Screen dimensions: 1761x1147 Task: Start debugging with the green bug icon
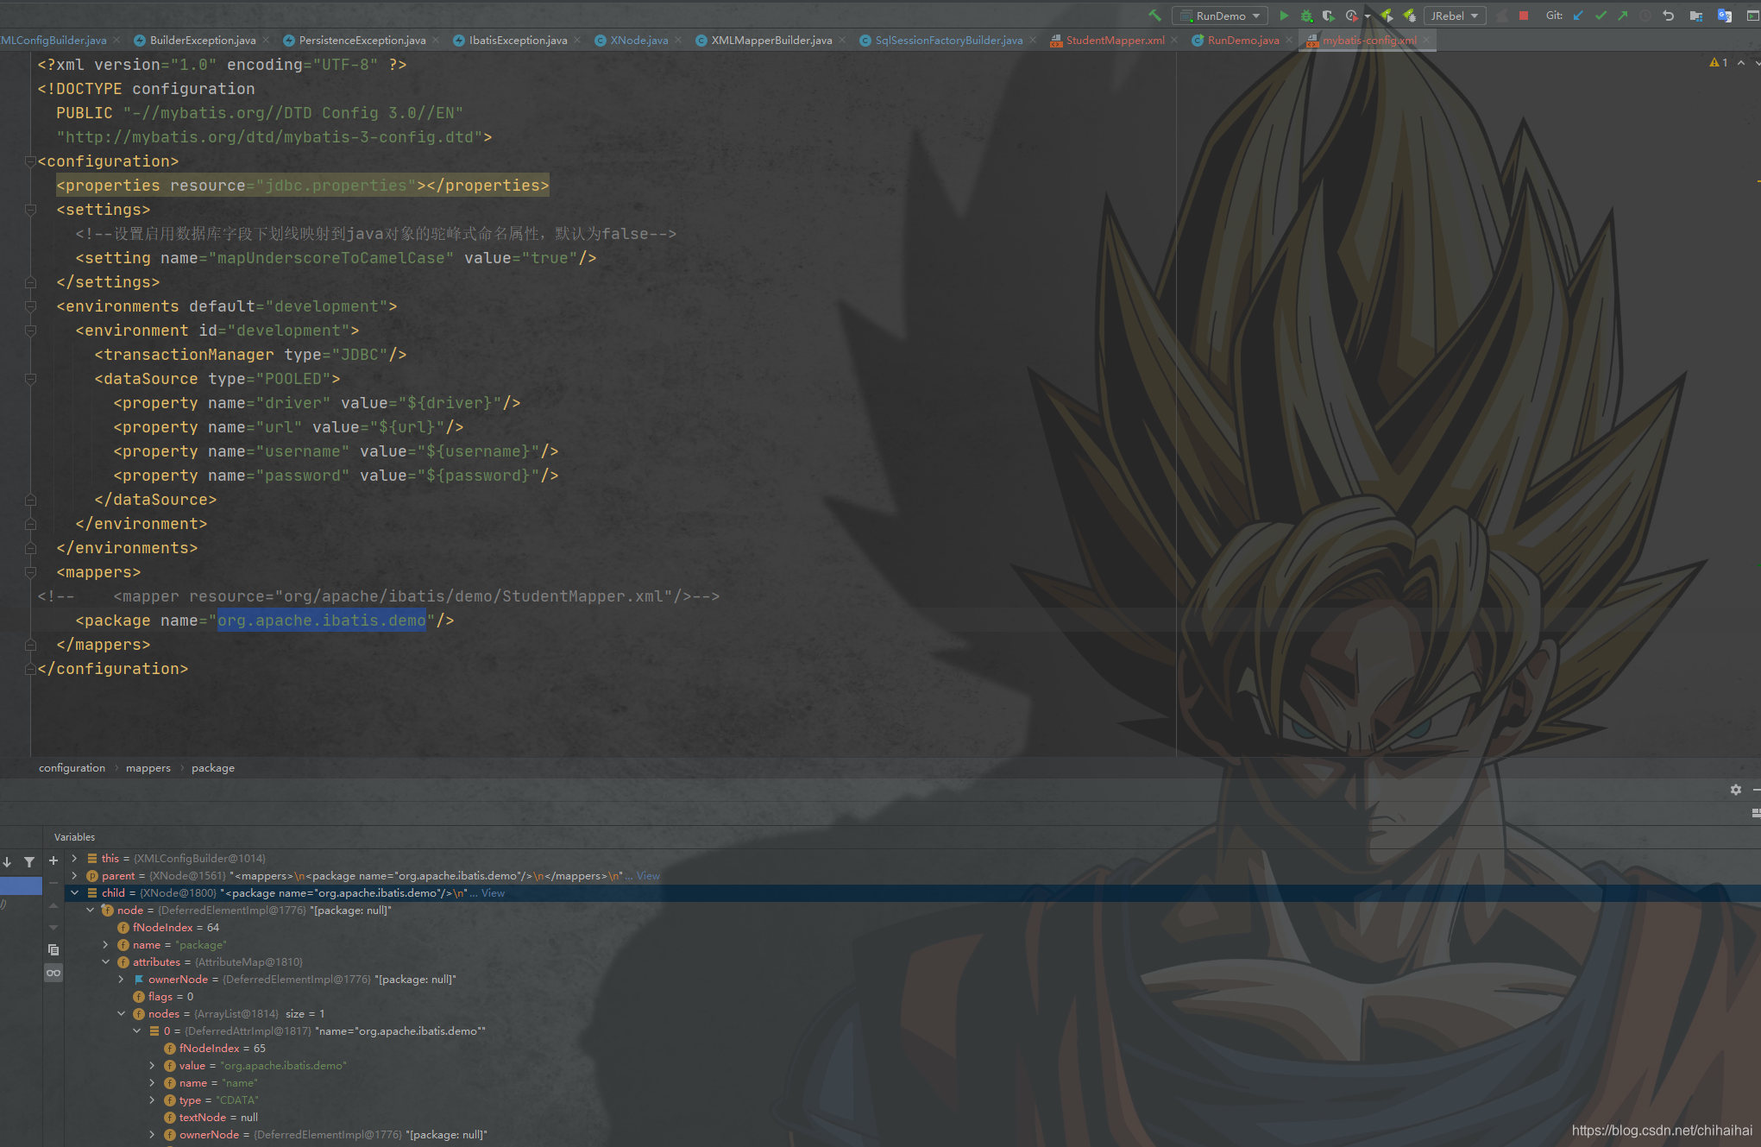(x=1306, y=16)
